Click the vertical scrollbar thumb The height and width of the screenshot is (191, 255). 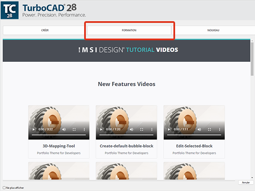tap(252, 58)
